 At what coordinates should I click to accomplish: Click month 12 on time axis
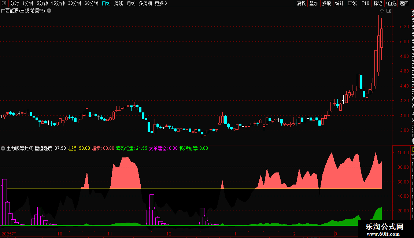pyautogui.click(x=169, y=234)
